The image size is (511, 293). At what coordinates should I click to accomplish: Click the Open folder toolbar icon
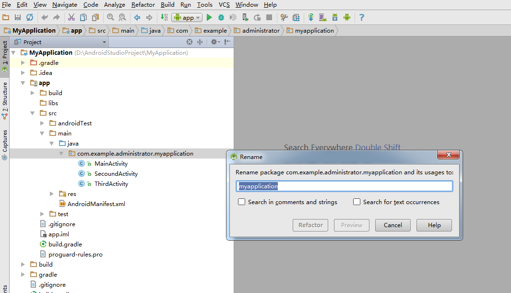[x=6, y=17]
